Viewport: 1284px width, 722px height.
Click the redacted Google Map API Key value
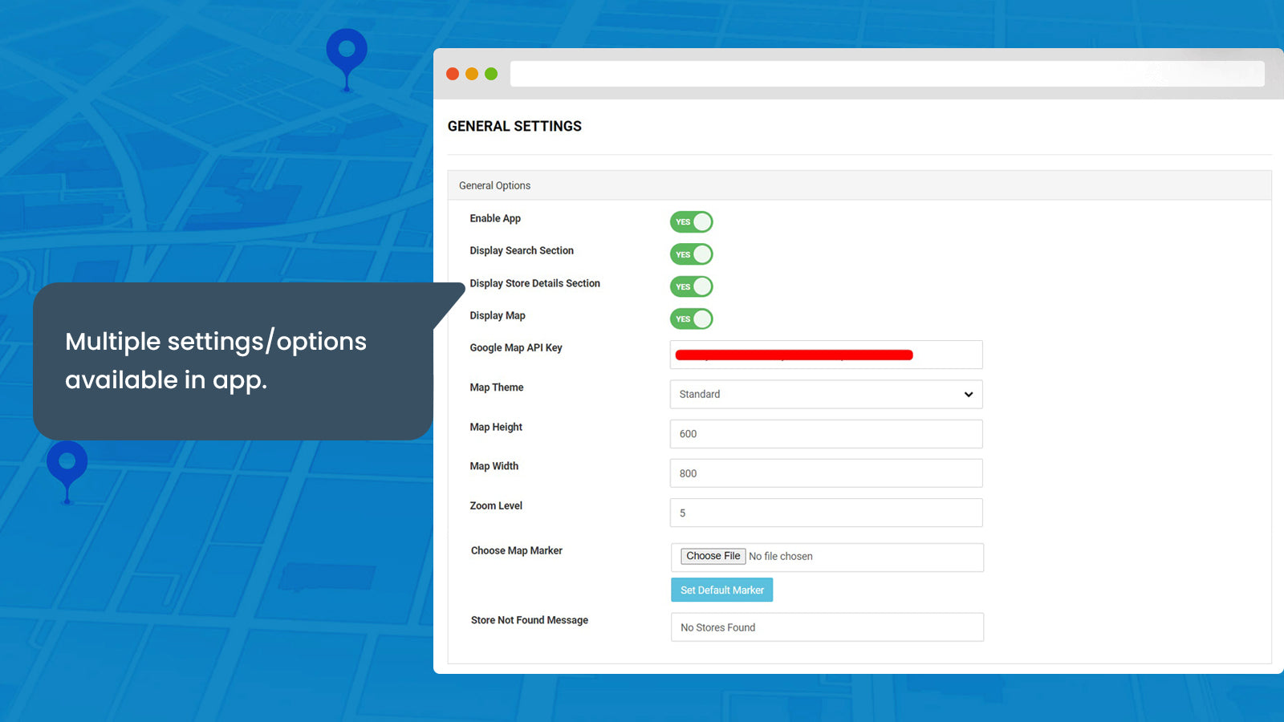(x=794, y=355)
